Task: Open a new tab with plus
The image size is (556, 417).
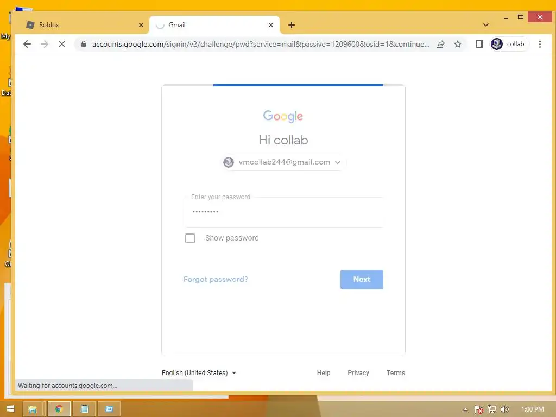Action: pyautogui.click(x=292, y=25)
